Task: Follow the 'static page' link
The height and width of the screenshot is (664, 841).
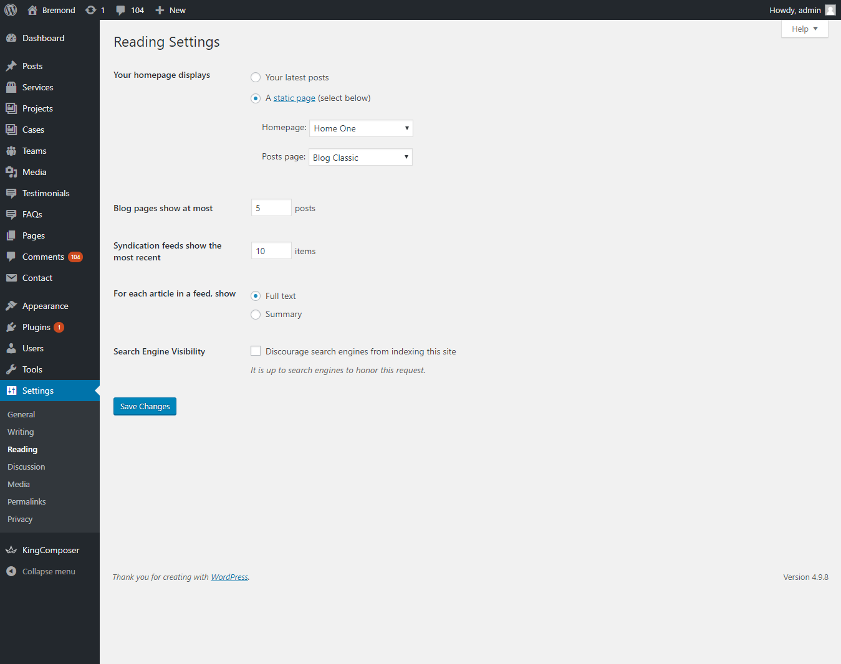Action: point(294,98)
